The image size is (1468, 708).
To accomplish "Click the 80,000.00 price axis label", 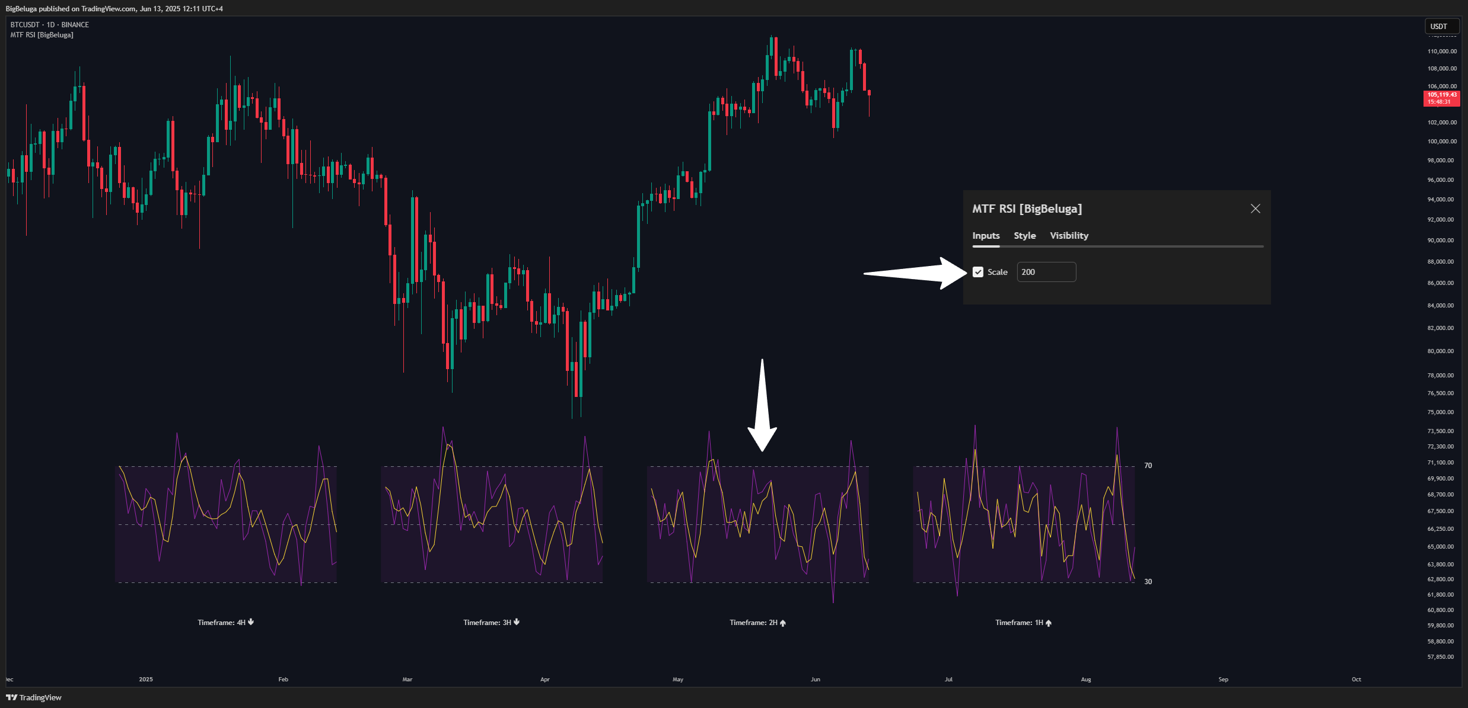I will (x=1442, y=351).
